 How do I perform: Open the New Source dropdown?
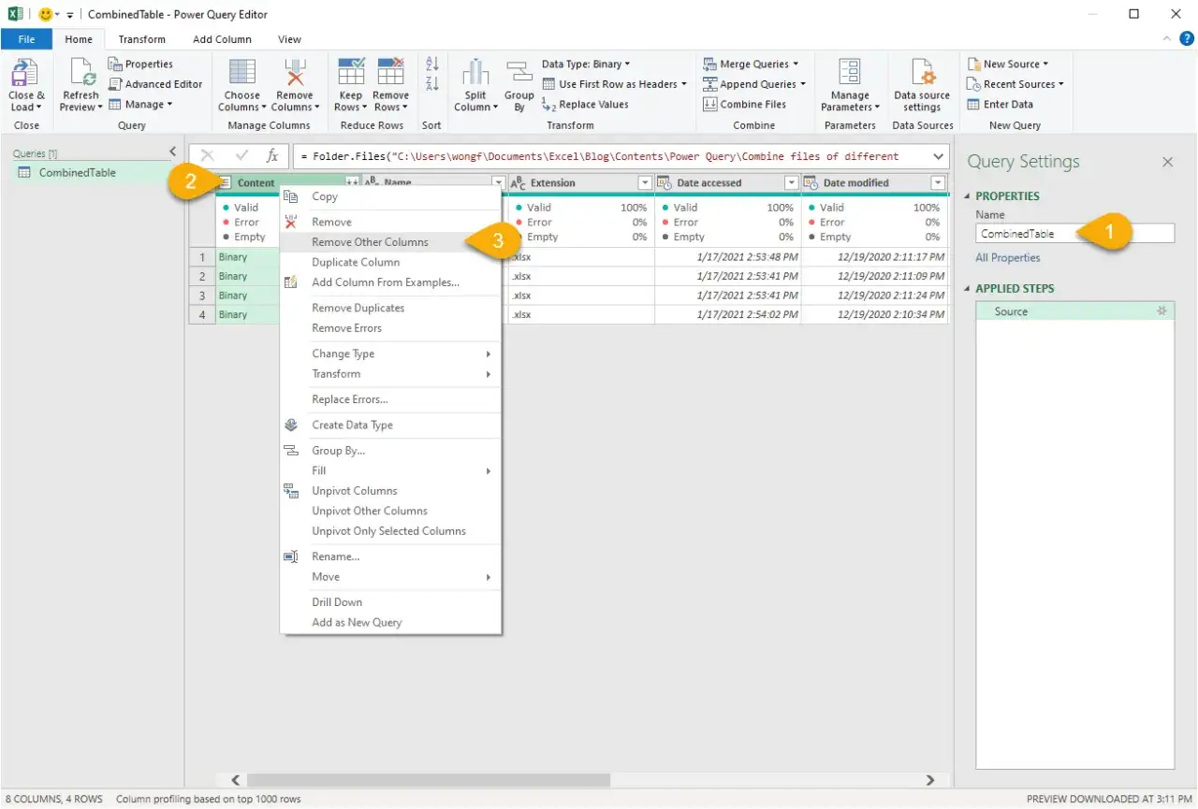pos(1007,64)
